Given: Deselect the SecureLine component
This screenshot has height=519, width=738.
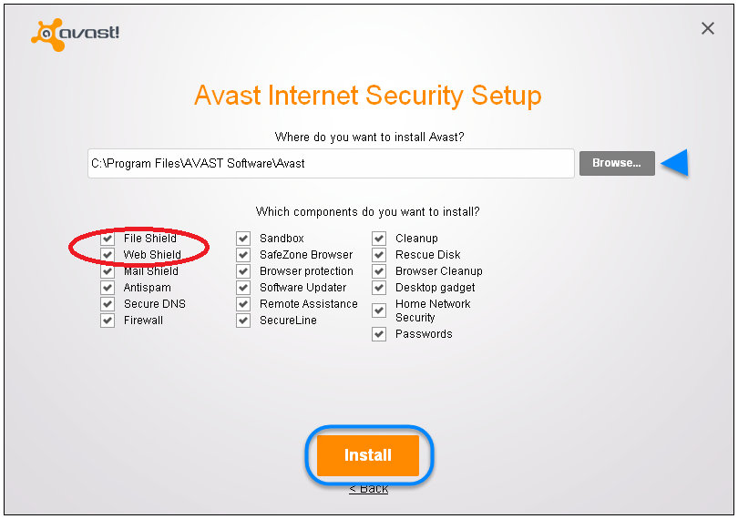Looking at the screenshot, I should pyautogui.click(x=243, y=321).
